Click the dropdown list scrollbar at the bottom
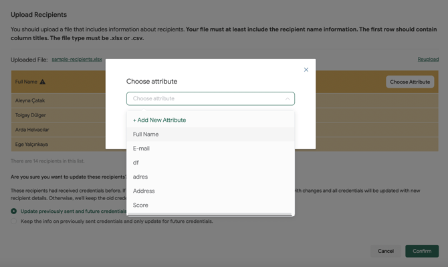 pyautogui.click(x=210, y=215)
